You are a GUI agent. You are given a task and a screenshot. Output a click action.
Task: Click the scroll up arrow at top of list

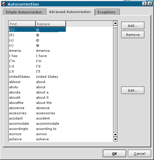pyautogui.click(x=115, y=23)
